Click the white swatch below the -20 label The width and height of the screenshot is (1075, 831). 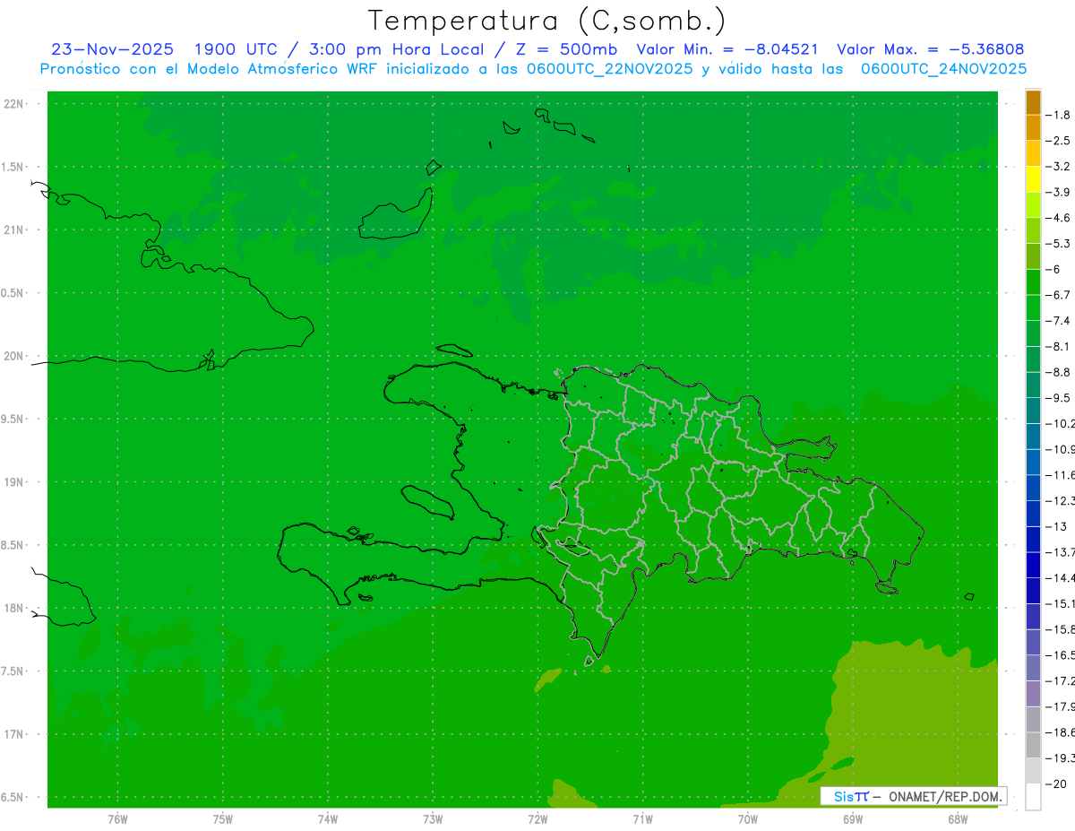tap(1033, 797)
